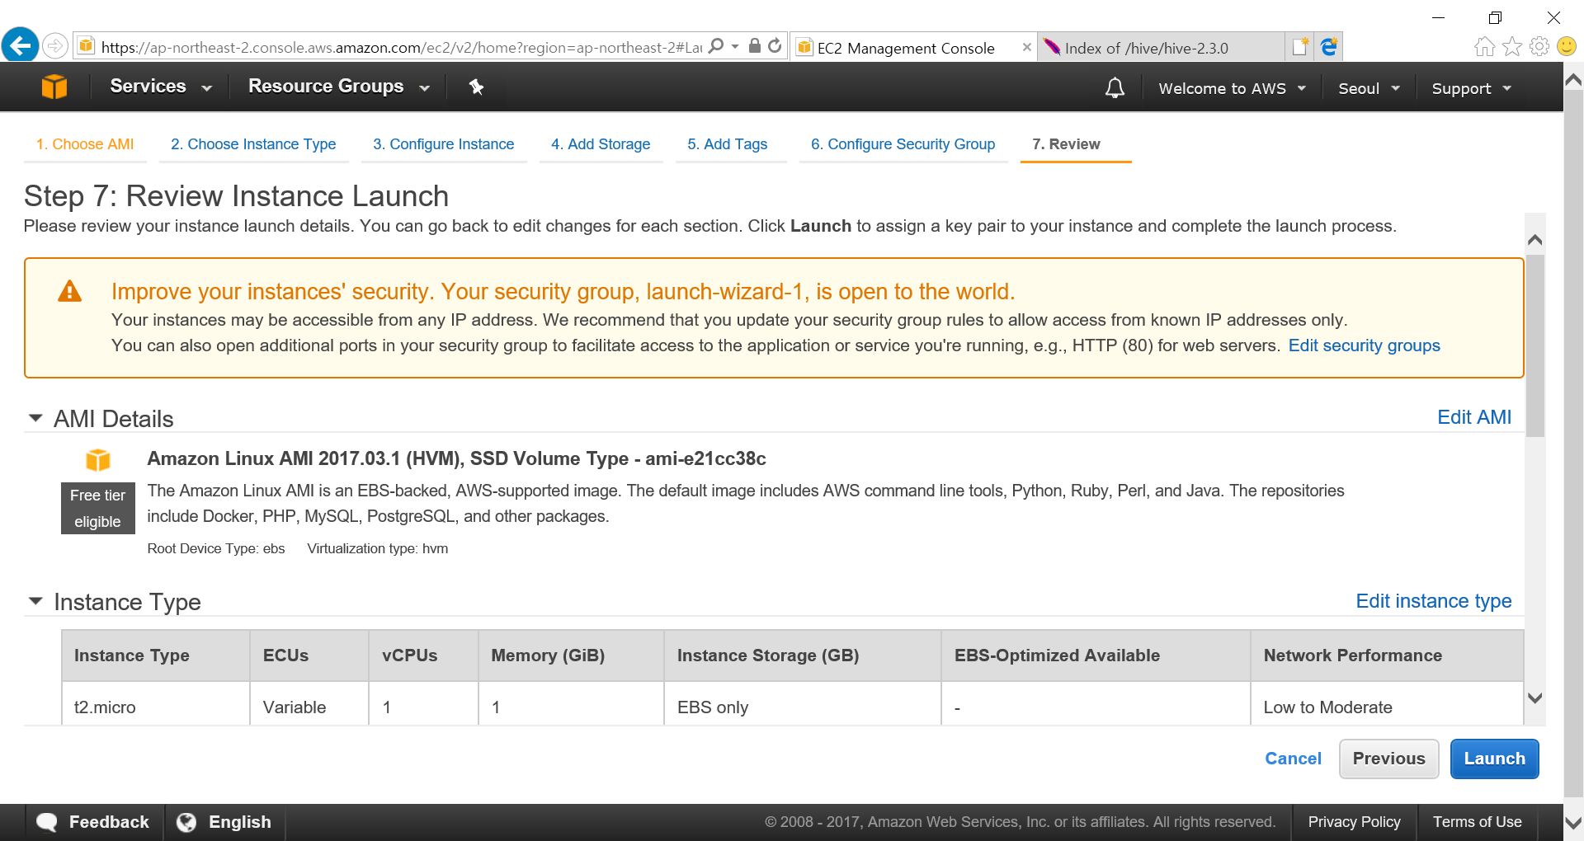Click the AWS orange cube logo
This screenshot has width=1584, height=841.
[54, 87]
